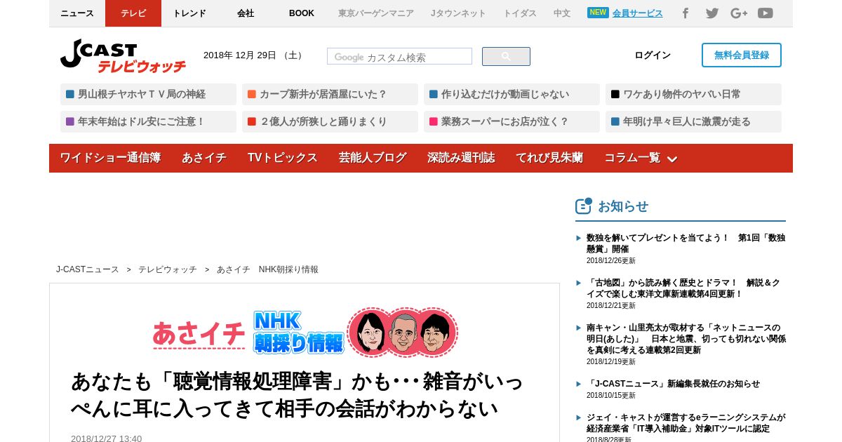Click the ログイン link
Viewport: 842px width, 442px height.
[x=653, y=55]
